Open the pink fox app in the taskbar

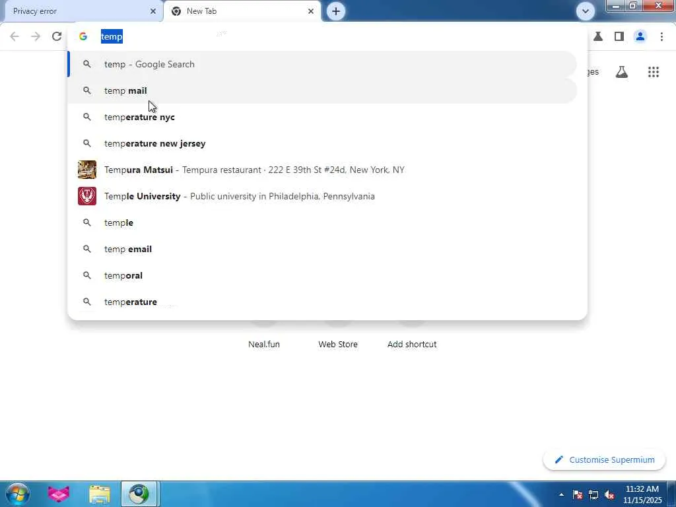click(x=59, y=494)
